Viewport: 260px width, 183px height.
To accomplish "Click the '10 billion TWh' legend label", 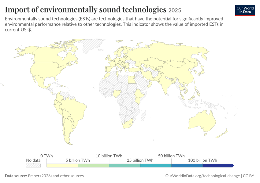I will 109,156.
